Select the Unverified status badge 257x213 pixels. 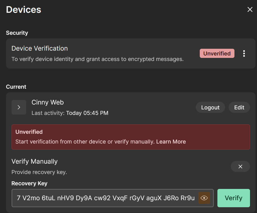[x=217, y=53]
